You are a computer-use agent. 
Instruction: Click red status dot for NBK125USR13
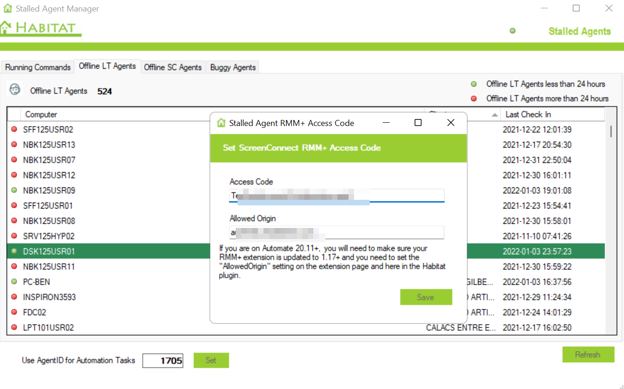point(14,145)
